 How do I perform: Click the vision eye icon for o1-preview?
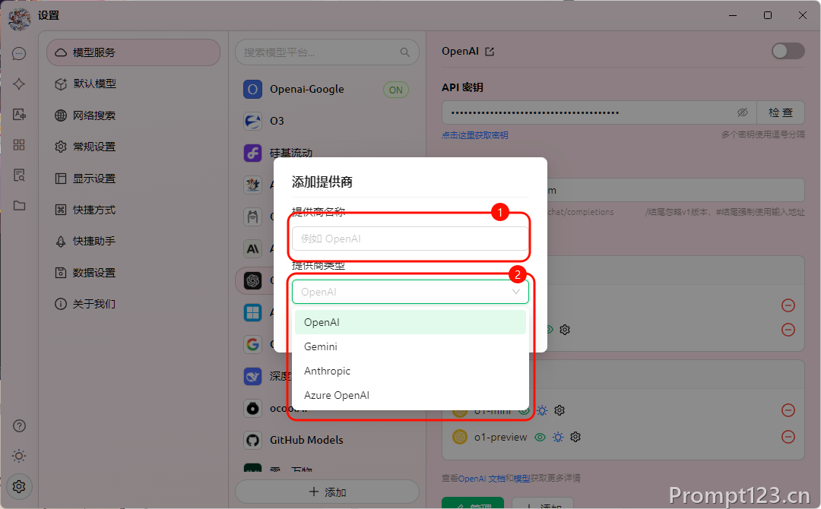[x=540, y=437]
